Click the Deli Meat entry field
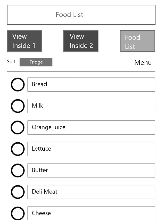 (91, 192)
